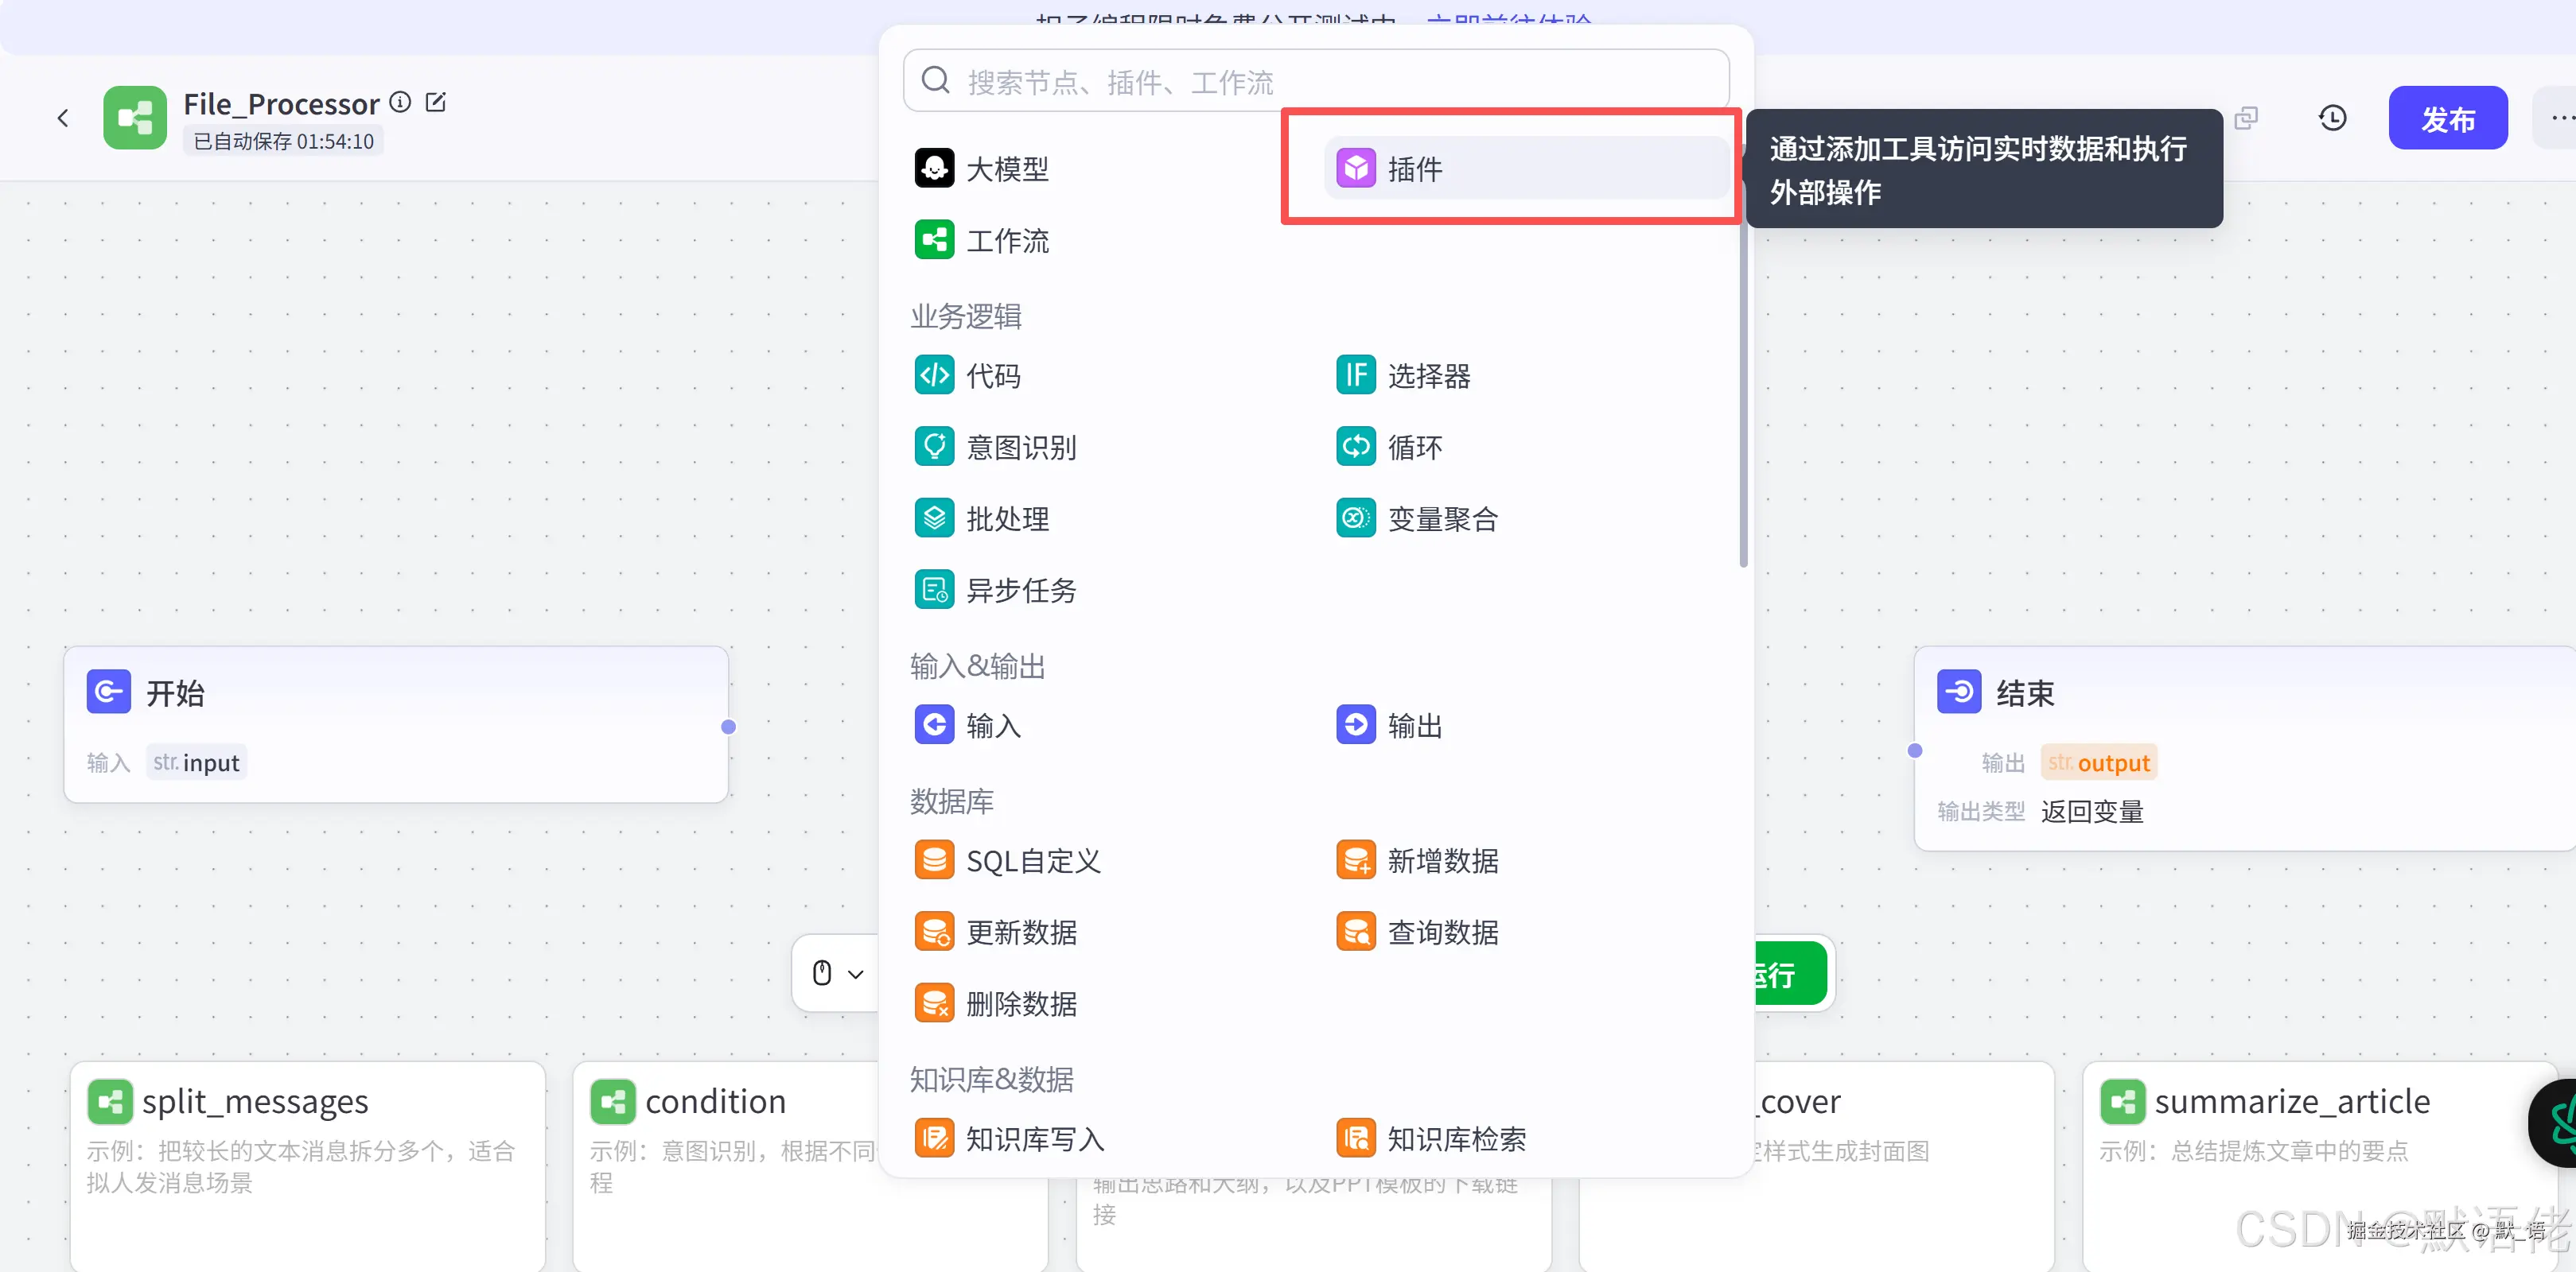
Task: Open version history with the clock icon
Action: (2333, 117)
